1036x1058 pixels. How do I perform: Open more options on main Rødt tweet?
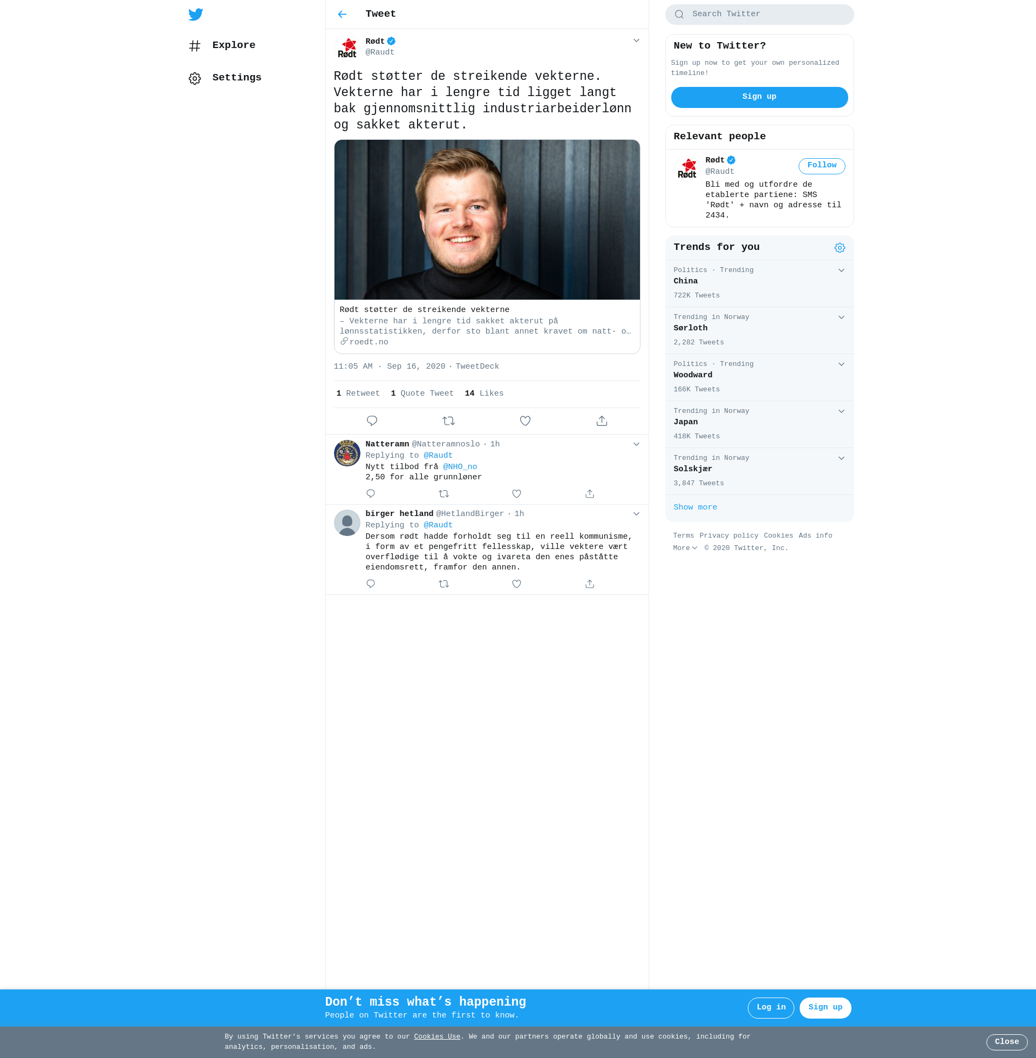pyautogui.click(x=636, y=41)
